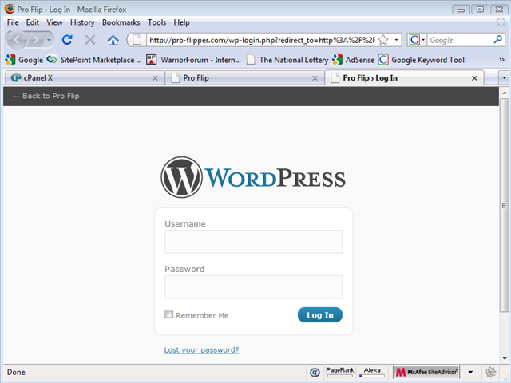
Task: Close the cPanel X tab
Action: 155,78
